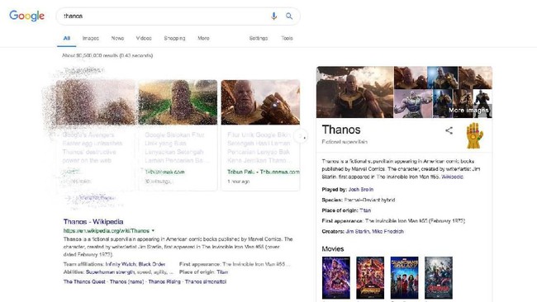Open dropdown arrow next to Wikipedia URL

[153, 230]
